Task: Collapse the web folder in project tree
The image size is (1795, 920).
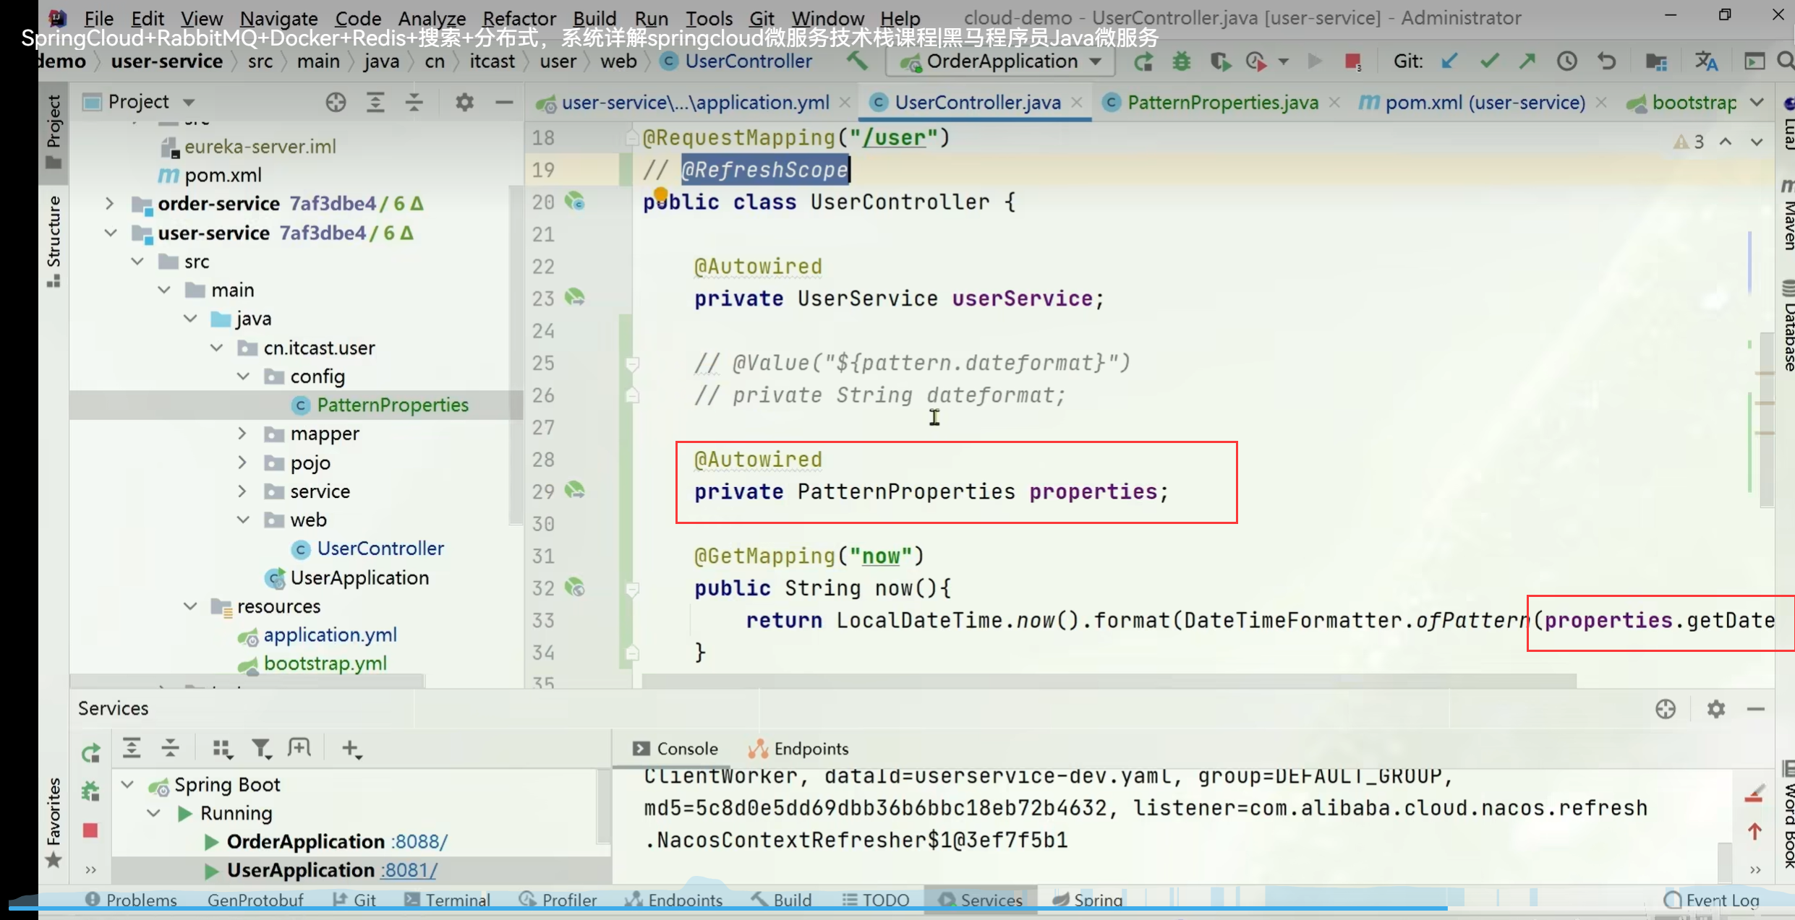Action: (x=244, y=520)
